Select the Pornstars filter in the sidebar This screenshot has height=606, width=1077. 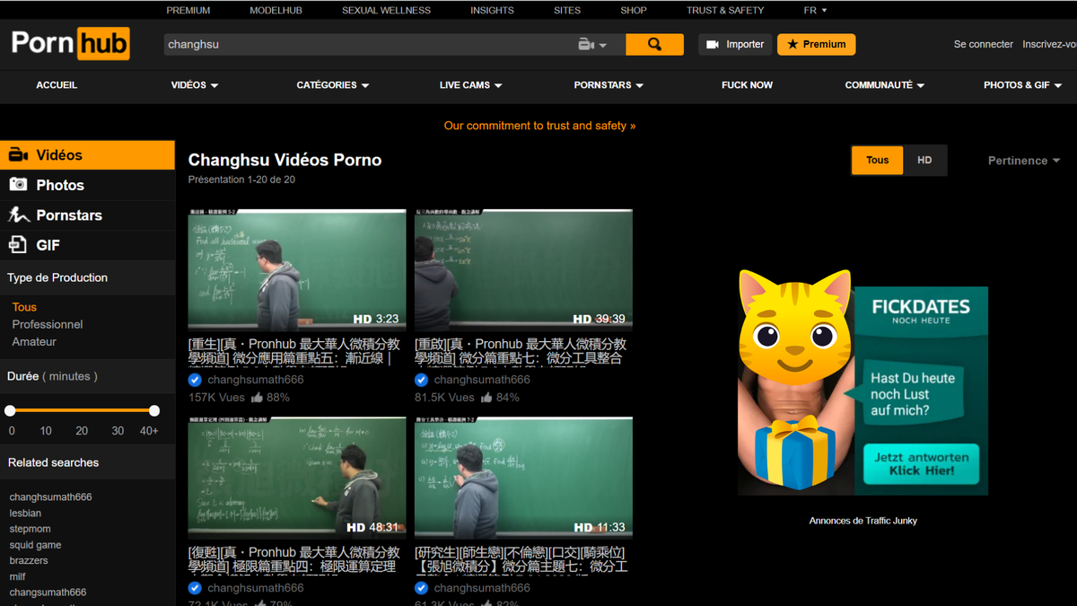point(87,215)
